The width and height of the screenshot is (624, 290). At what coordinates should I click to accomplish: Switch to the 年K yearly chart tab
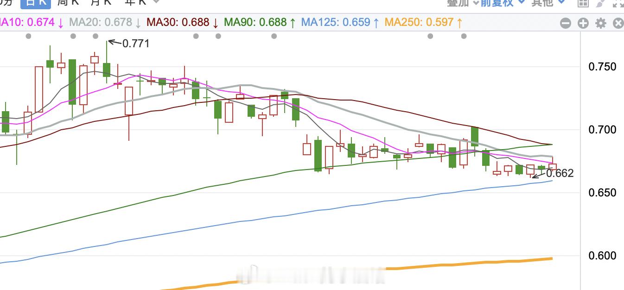click(135, 2)
